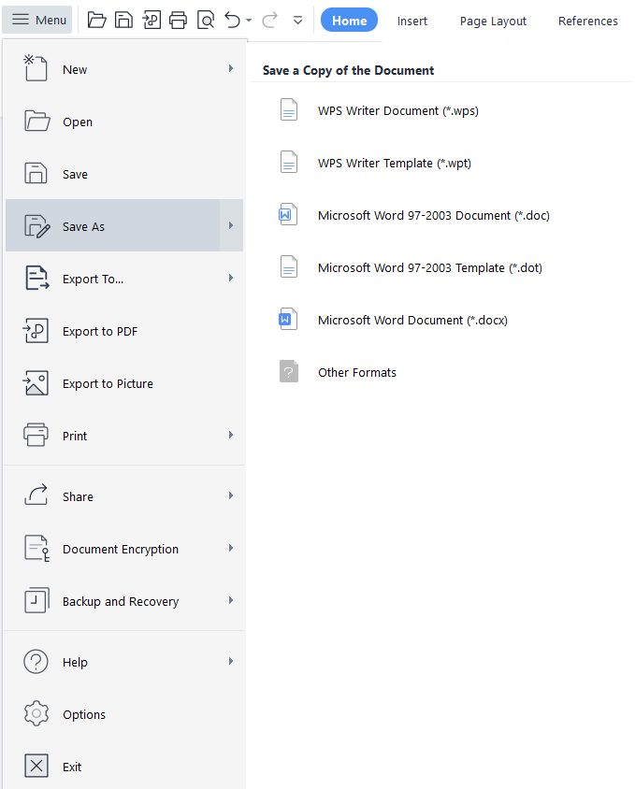Open the Options menu entry
635x789 pixels.
(124, 714)
